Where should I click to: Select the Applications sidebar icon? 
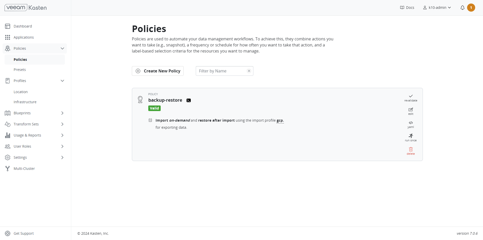tap(8, 37)
